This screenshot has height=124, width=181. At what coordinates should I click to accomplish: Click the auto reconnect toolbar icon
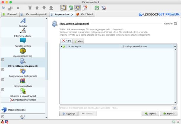click(71, 8)
